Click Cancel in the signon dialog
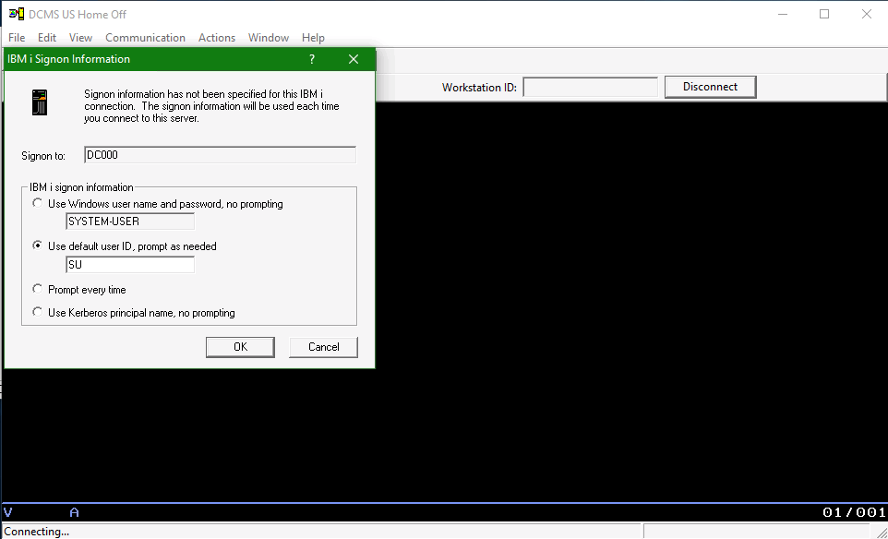Viewport: 888px width, 539px height. 323,347
